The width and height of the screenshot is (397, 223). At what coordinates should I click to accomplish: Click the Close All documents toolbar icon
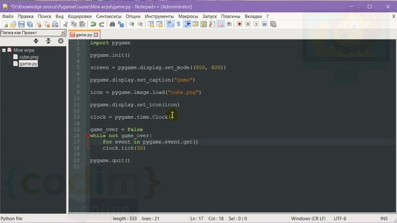tap(47, 24)
